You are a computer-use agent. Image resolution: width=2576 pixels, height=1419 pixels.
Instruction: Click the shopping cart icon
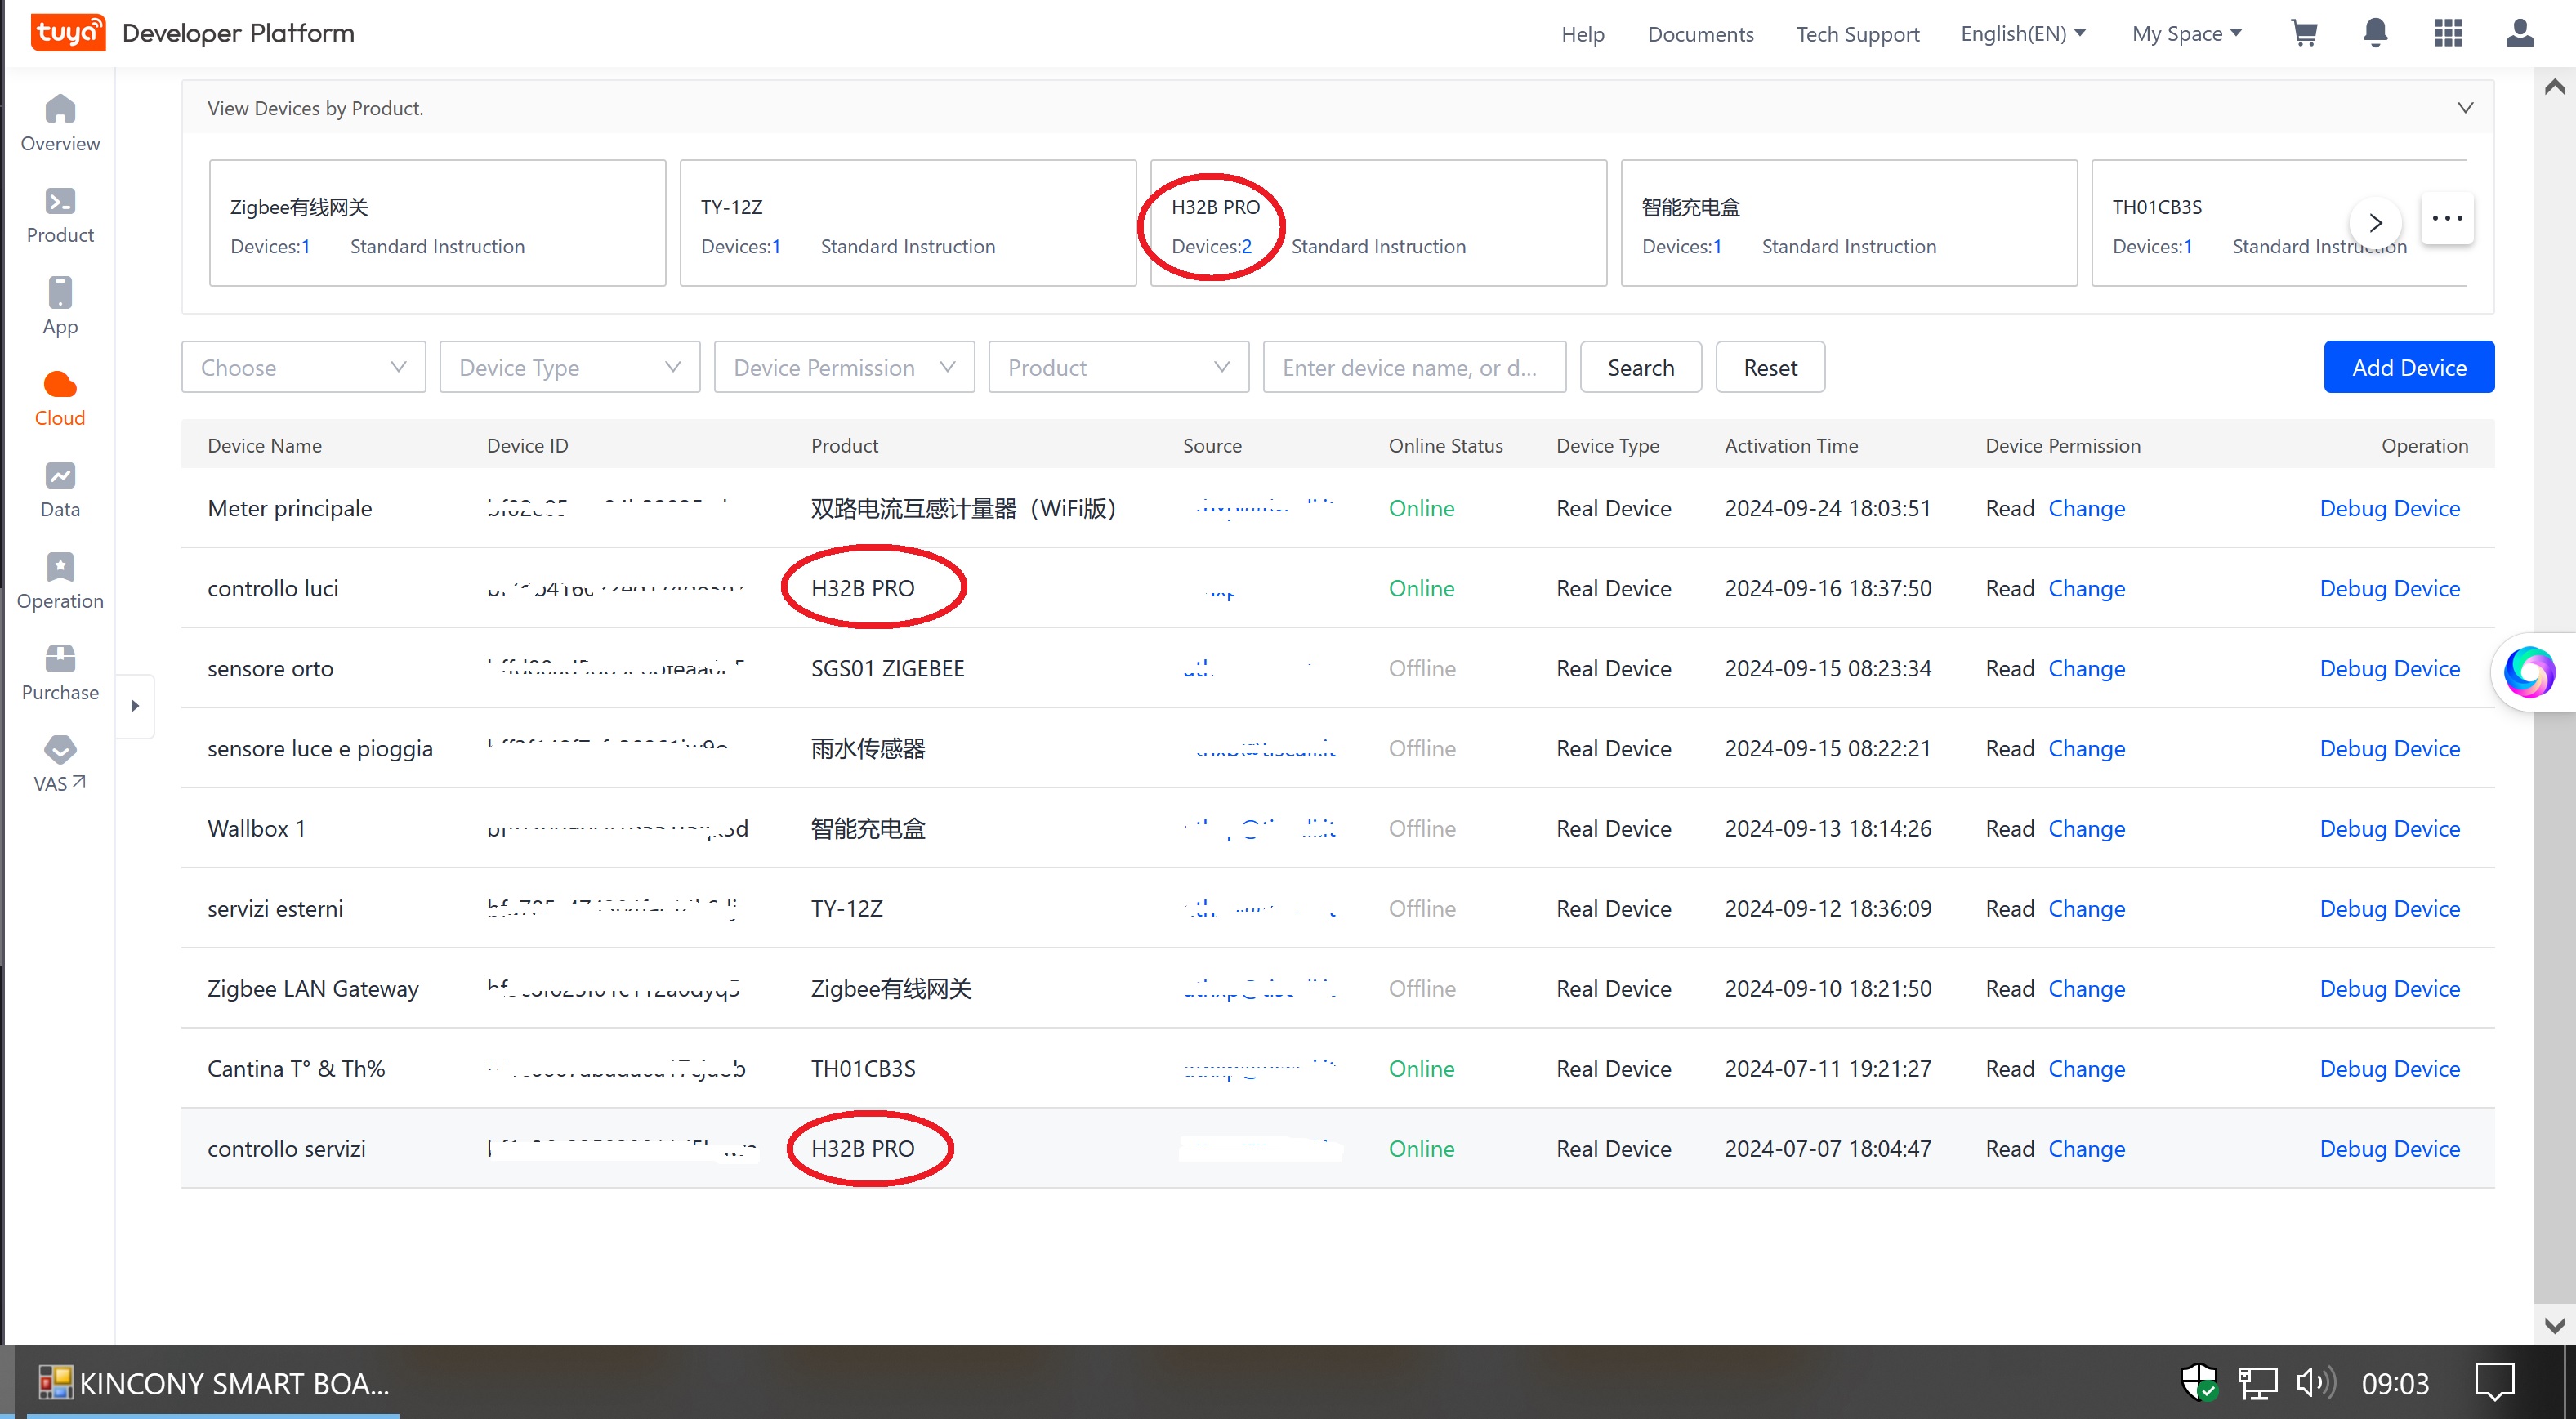(x=2304, y=33)
